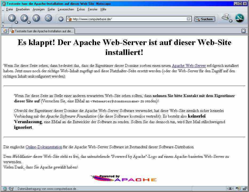Close the current tab with the tab bar X

[x=243, y=31]
